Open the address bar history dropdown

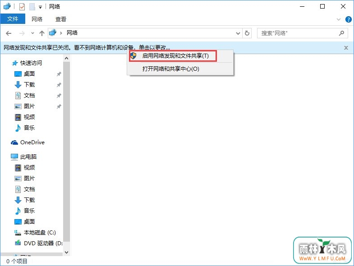(238, 33)
